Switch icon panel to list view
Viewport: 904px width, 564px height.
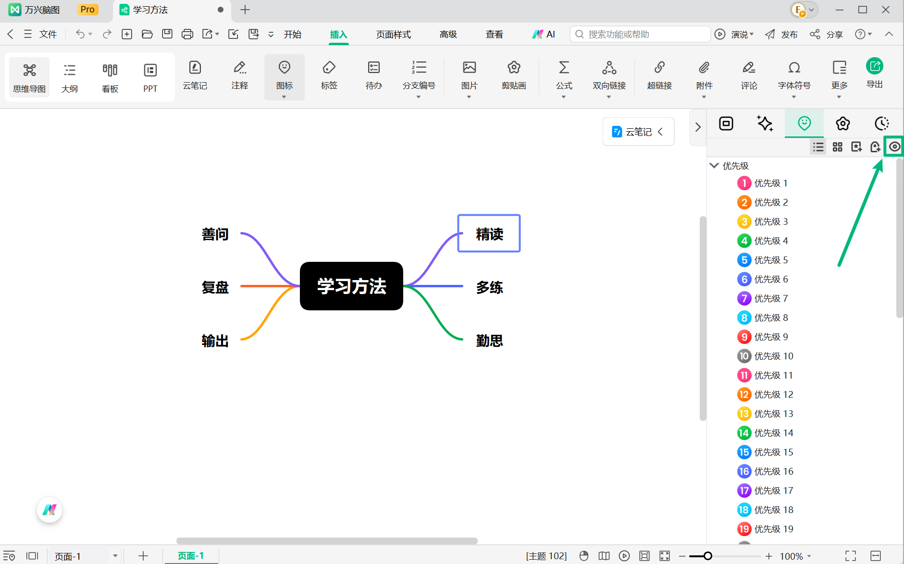(x=818, y=147)
